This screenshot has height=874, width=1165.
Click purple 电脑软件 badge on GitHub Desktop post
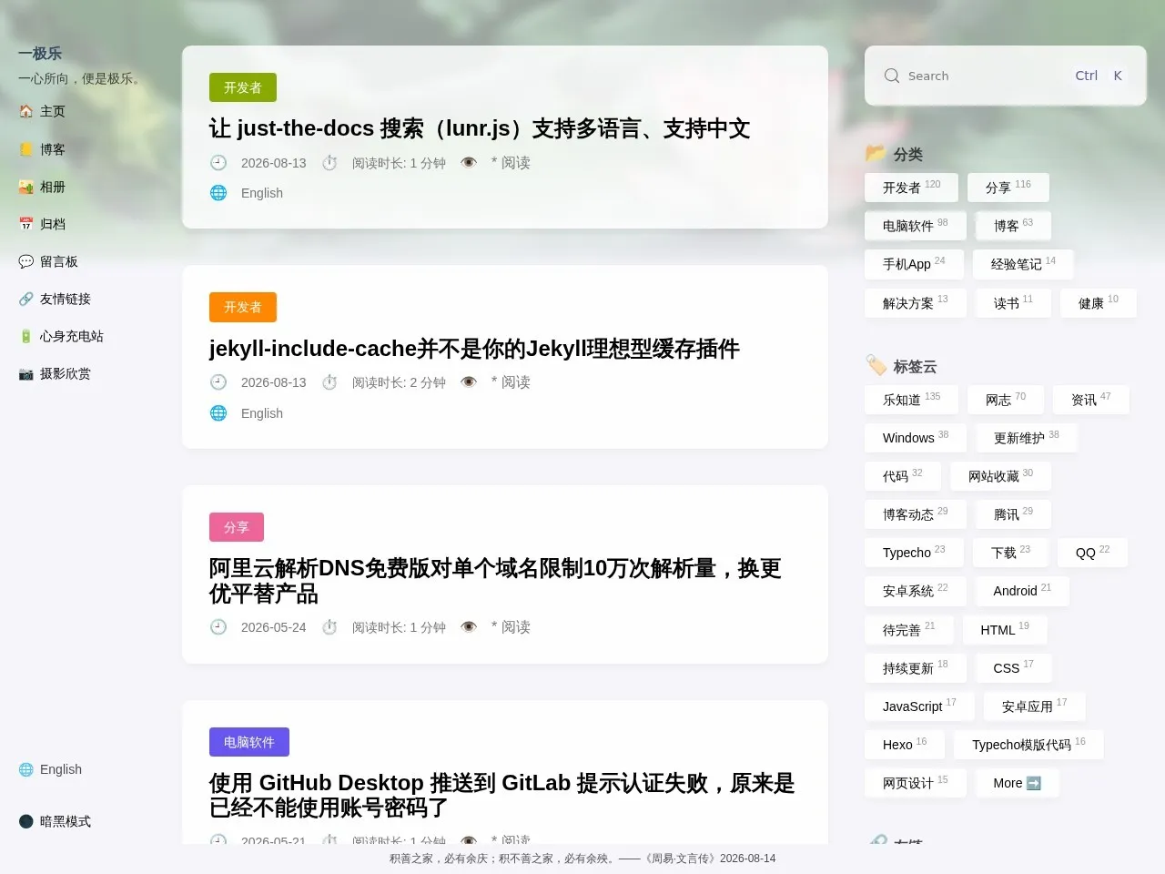point(249,742)
